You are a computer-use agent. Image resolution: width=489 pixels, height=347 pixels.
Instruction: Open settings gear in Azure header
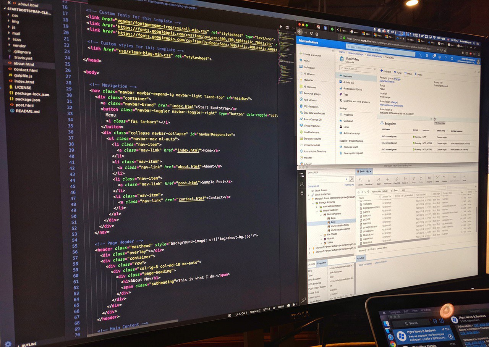pyautogui.click(x=439, y=57)
